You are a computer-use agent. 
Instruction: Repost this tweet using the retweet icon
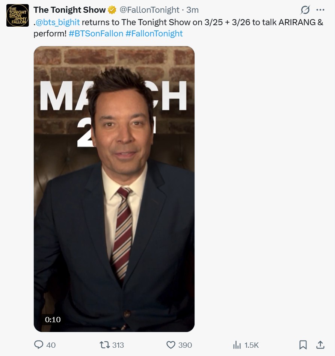104,345
